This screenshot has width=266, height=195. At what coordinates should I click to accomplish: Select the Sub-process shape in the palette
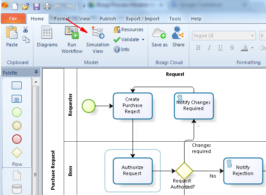(x=16, y=99)
